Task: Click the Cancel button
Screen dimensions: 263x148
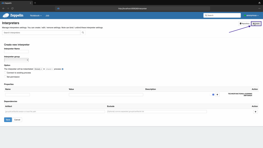Action: 17,120
